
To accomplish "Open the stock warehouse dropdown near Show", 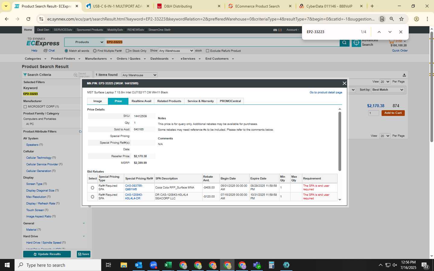I will (x=176, y=51).
